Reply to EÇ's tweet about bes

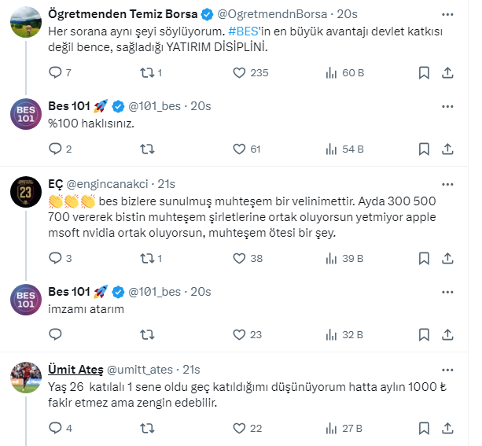[55, 257]
